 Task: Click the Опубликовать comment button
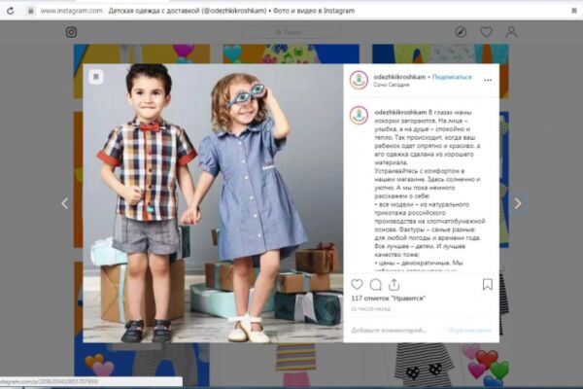pyautogui.click(x=469, y=331)
